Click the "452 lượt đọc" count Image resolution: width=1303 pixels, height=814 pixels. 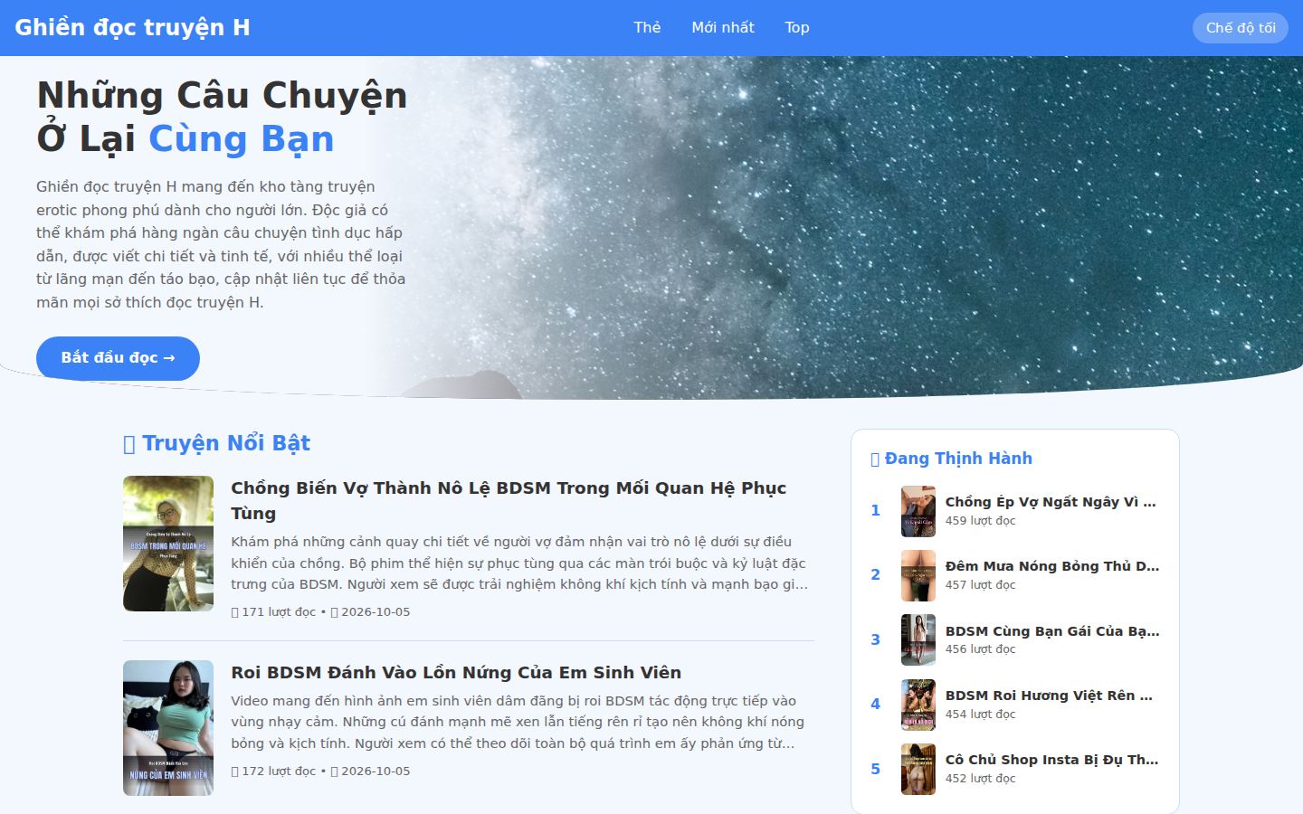tap(980, 778)
